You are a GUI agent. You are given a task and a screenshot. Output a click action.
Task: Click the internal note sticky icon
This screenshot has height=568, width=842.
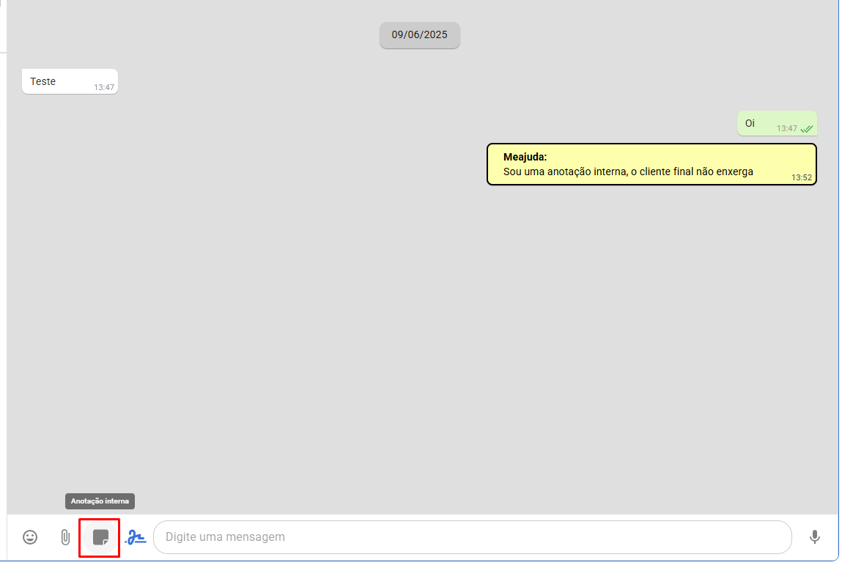100,537
